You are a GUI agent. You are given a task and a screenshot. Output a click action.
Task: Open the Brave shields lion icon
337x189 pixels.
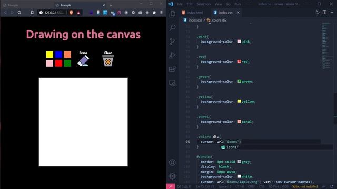pyautogui.click(x=71, y=13)
